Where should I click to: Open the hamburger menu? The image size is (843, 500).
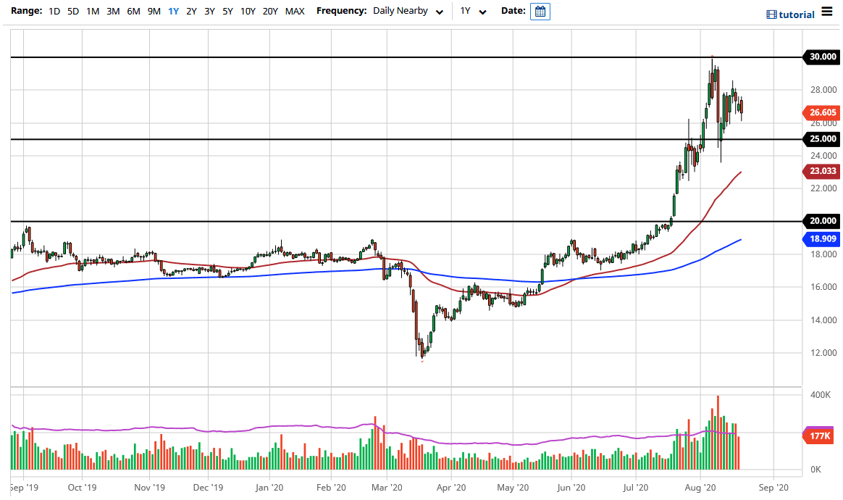(x=827, y=13)
